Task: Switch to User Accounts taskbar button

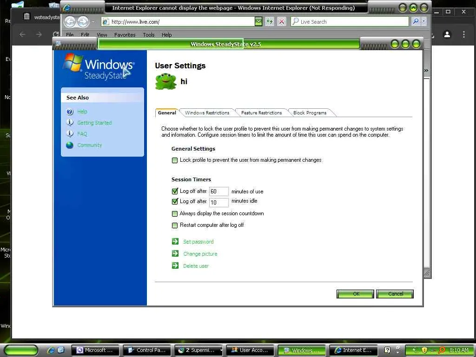Action: tap(250, 350)
